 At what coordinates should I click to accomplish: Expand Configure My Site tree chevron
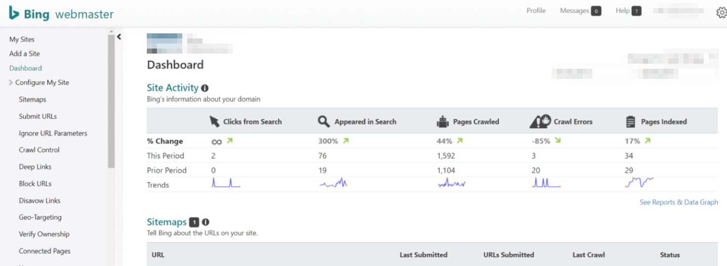pyautogui.click(x=11, y=82)
